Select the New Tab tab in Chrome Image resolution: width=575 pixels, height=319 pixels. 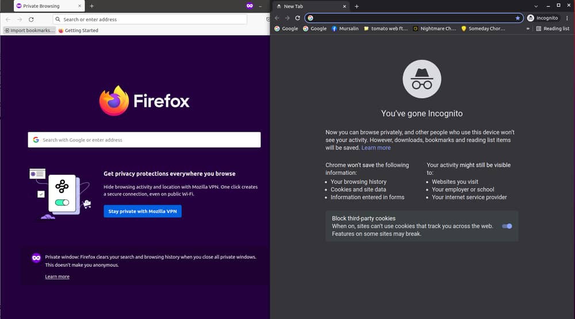[x=311, y=6]
